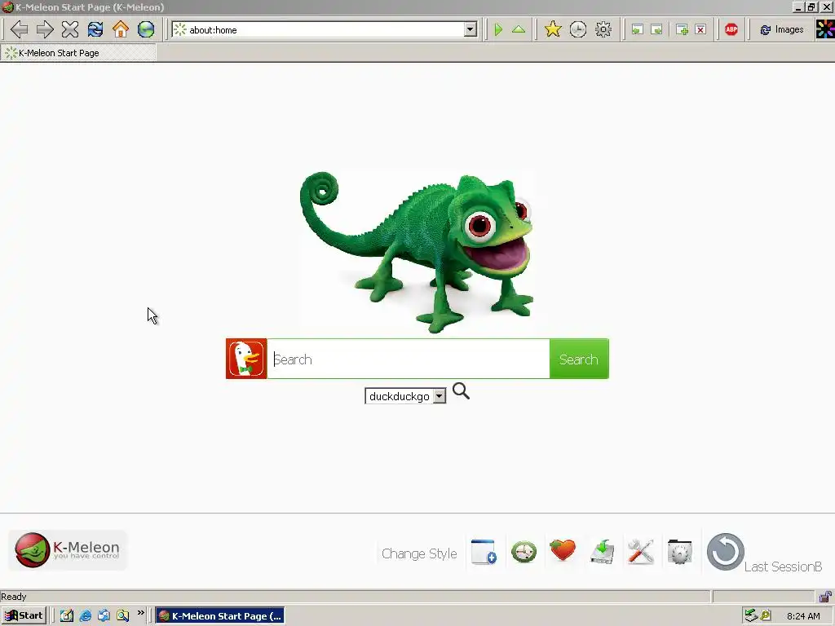Image resolution: width=835 pixels, height=626 pixels.
Task: Open favorites via the heart icon
Action: point(563,550)
